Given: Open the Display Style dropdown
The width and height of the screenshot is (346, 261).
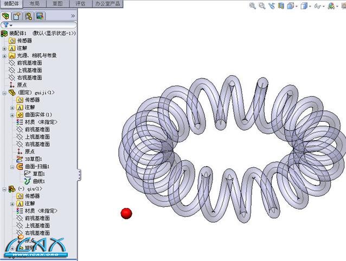Looking at the screenshot, I should [305, 6].
